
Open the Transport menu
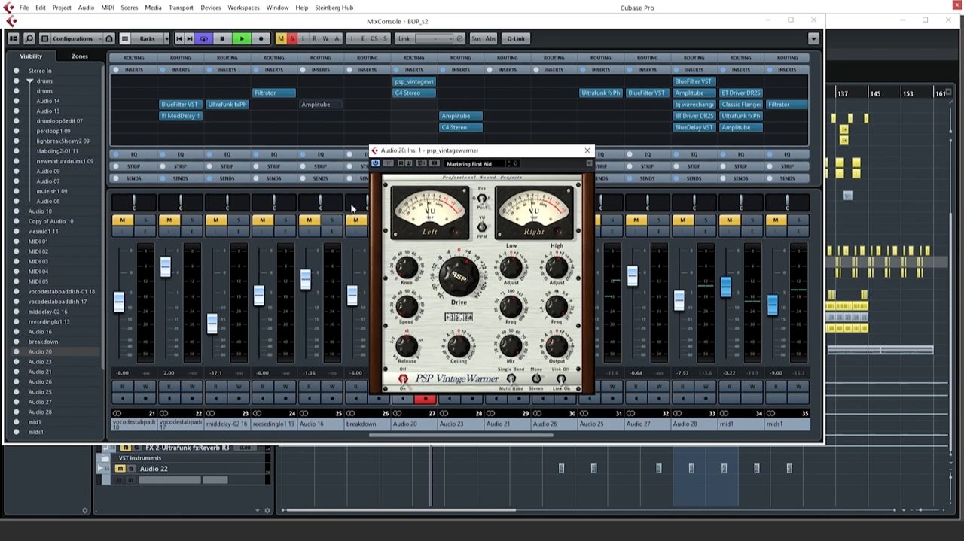click(181, 8)
